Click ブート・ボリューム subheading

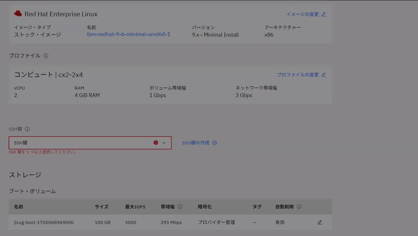pyautogui.click(x=32, y=191)
